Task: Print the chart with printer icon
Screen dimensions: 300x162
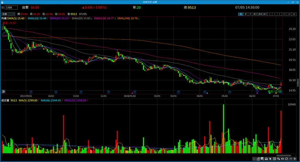Action: click(266, 159)
